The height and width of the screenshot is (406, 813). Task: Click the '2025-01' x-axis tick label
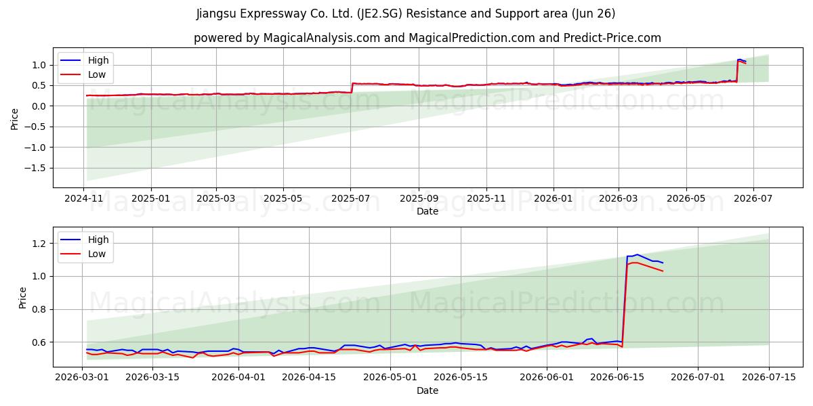coord(150,198)
